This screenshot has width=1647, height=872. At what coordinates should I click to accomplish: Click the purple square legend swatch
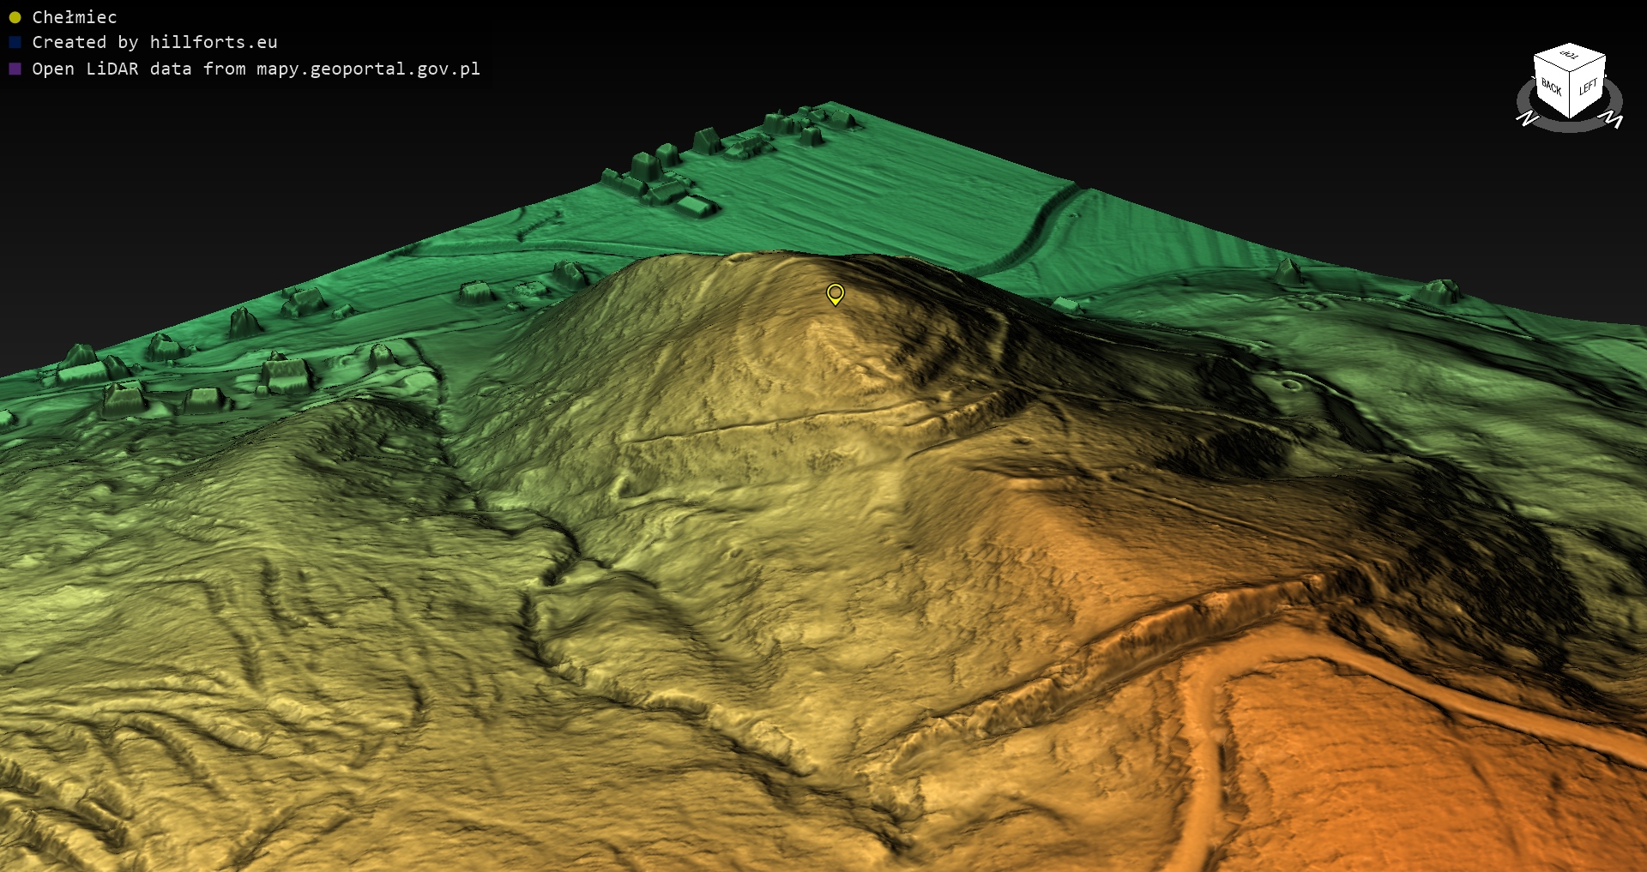15,69
